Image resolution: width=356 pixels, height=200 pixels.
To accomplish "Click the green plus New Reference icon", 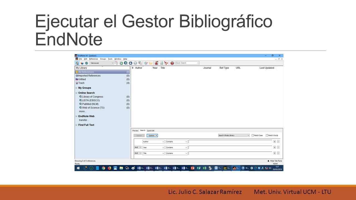I will click(x=121, y=63).
